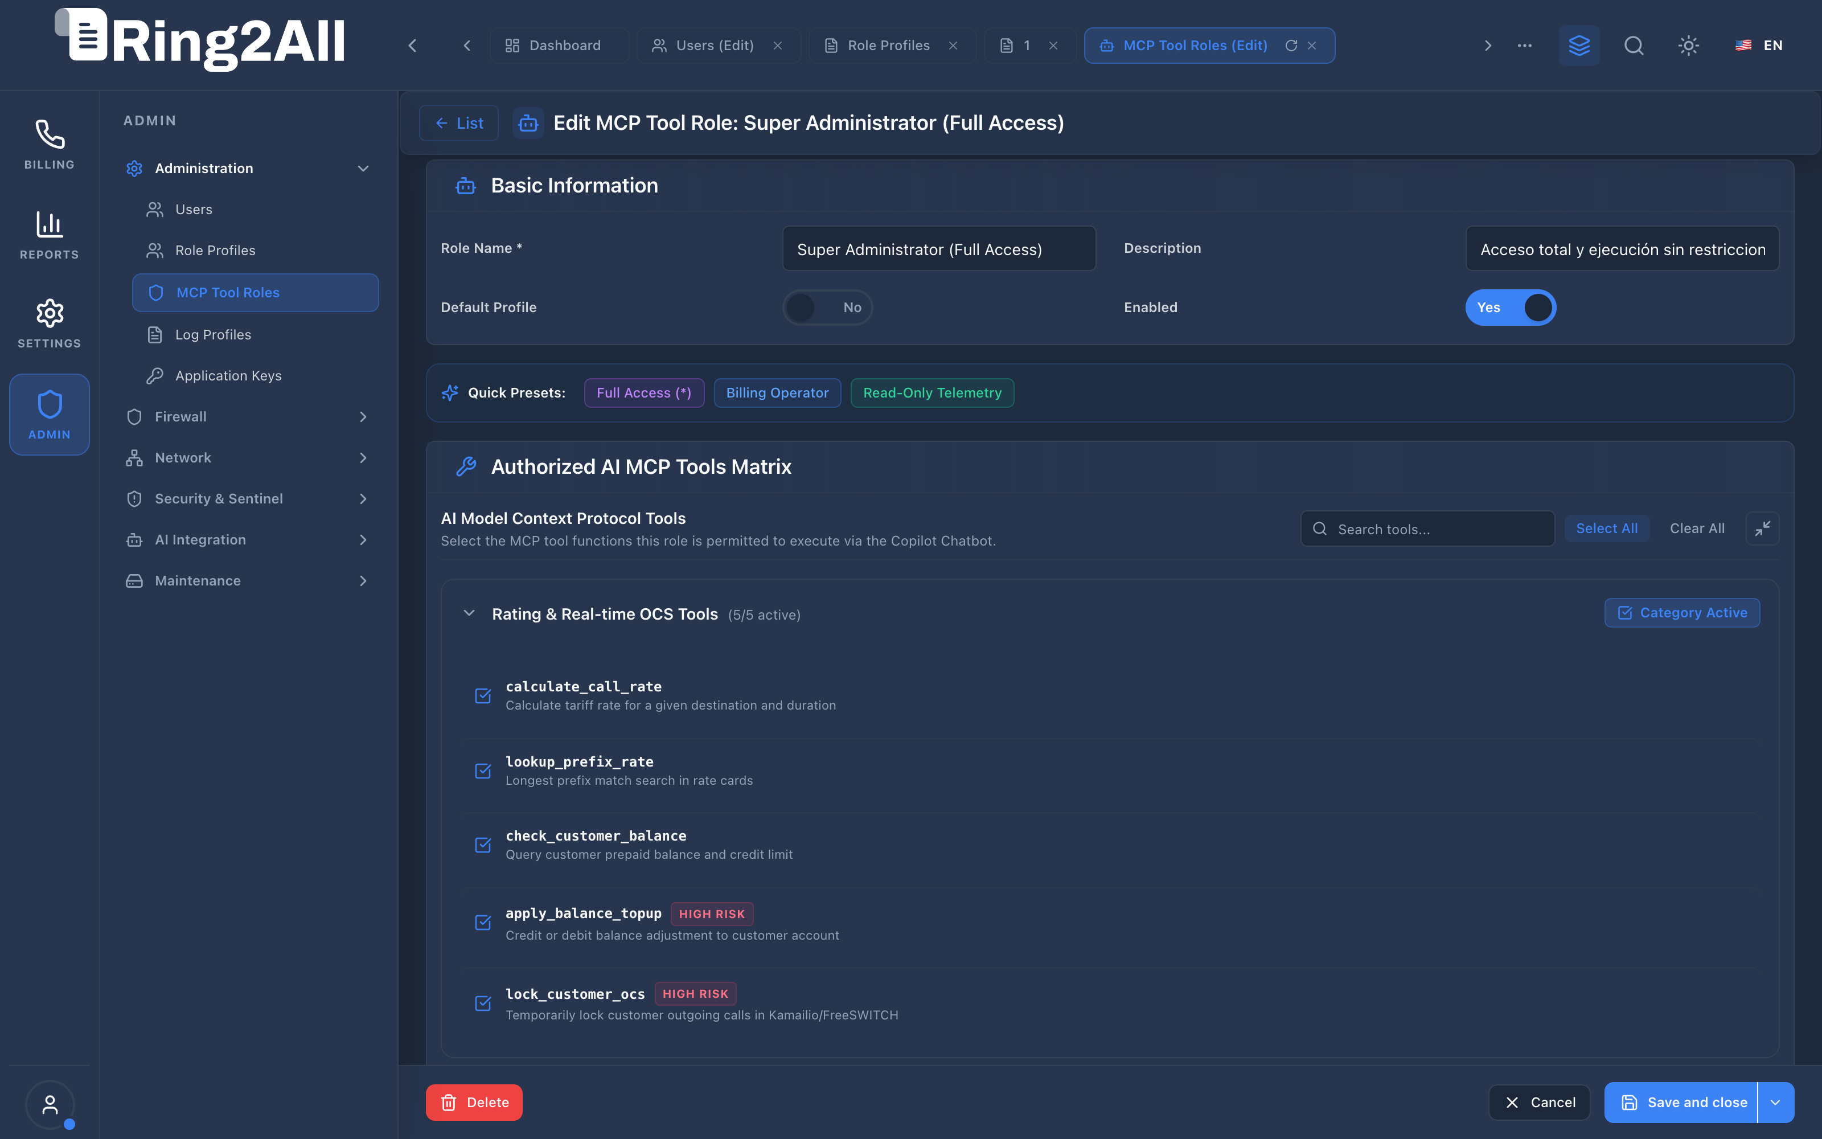Viewport: 1822px width, 1139px height.
Task: Uncheck the apply_balance_topup tool
Action: (x=483, y=922)
